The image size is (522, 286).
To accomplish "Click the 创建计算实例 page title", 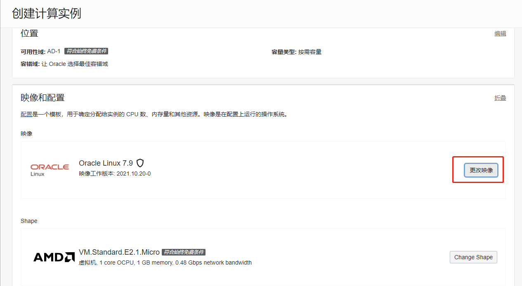I will 46,13.
